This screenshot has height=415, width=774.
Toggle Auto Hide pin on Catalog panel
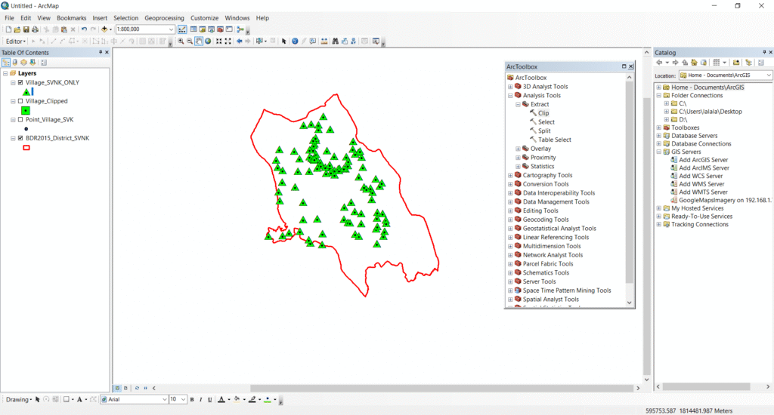click(764, 52)
